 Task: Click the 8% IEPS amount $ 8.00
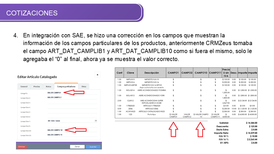click(x=254, y=143)
